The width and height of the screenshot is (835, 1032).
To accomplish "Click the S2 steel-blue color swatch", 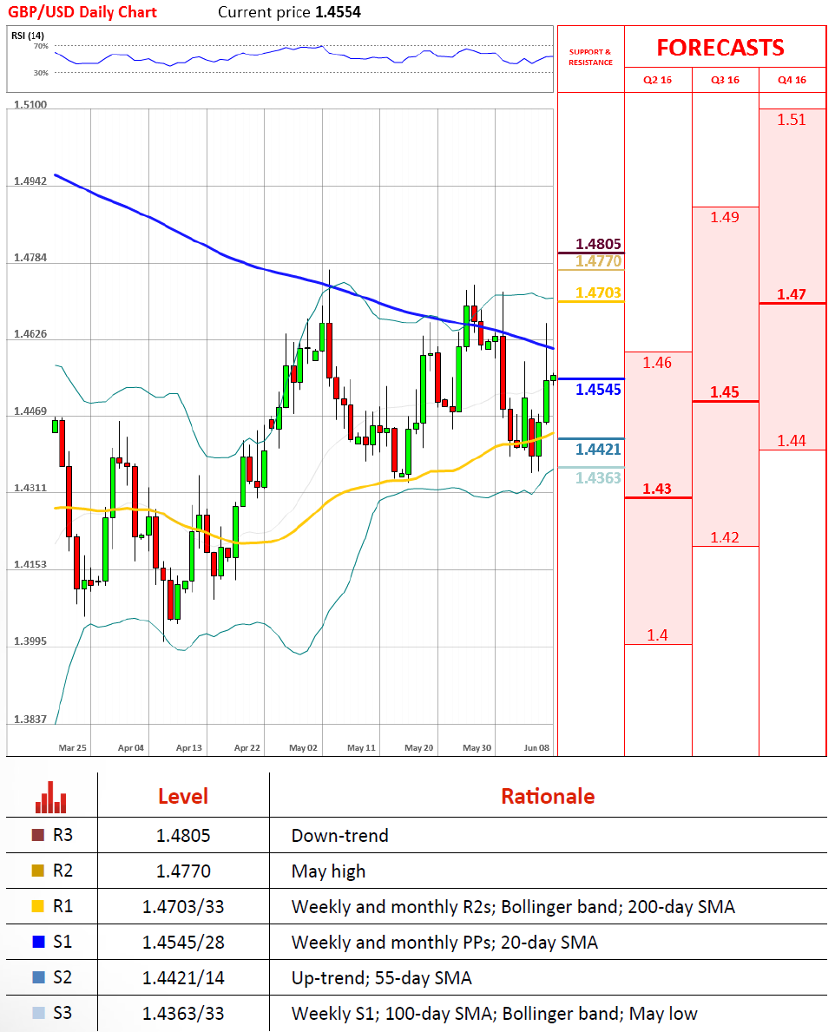I will 38,977.
